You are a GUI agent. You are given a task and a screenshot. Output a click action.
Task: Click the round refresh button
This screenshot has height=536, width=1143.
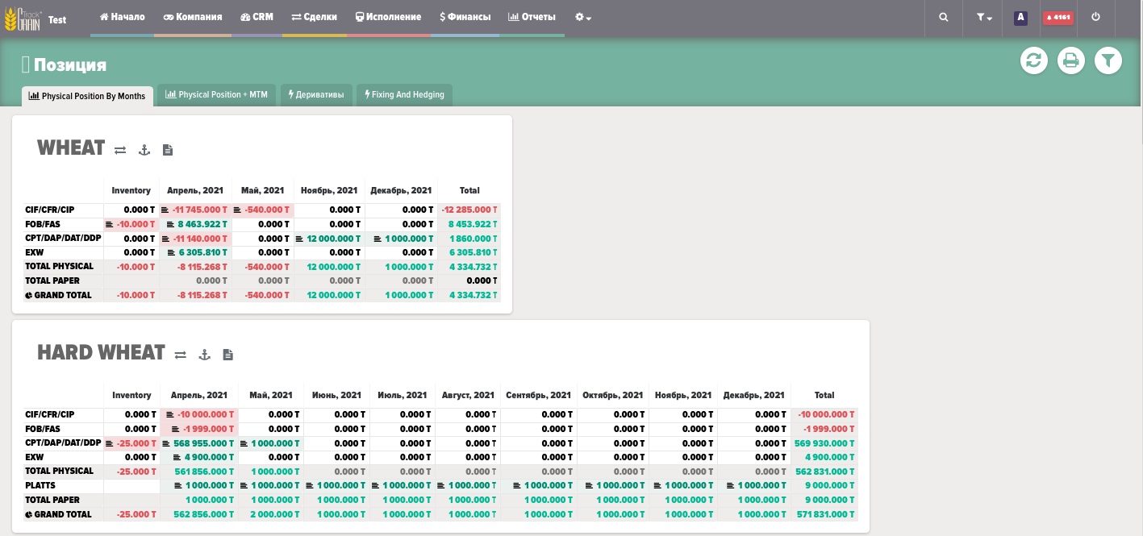pyautogui.click(x=1033, y=60)
